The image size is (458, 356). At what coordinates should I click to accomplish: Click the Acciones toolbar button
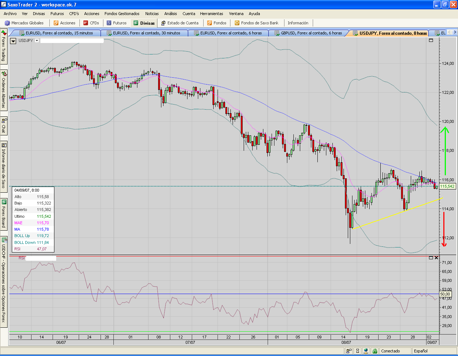tap(64, 23)
